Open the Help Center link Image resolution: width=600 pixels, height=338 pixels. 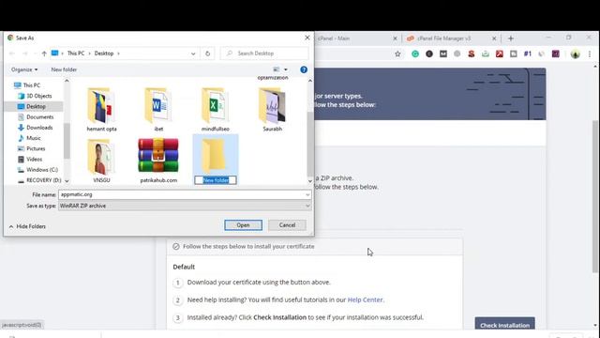click(365, 300)
